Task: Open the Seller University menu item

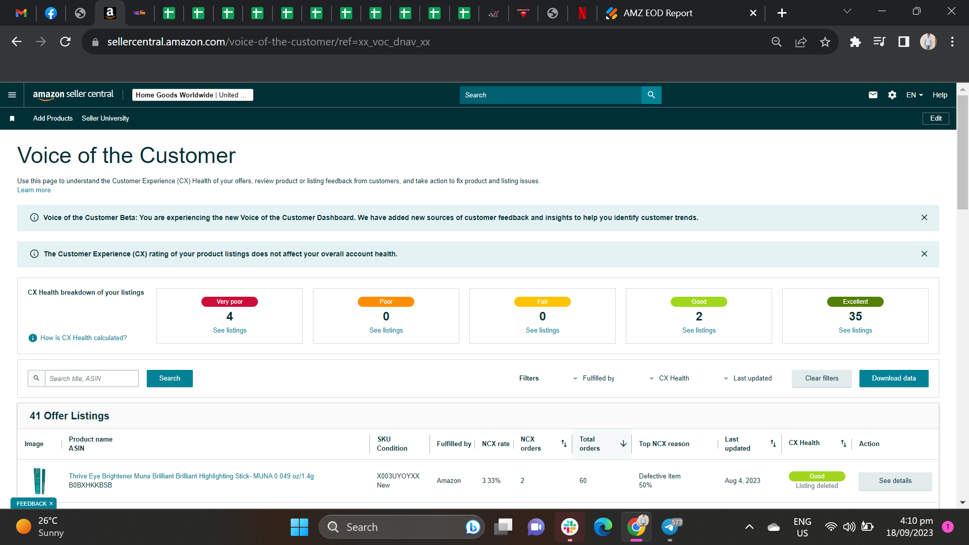Action: pyautogui.click(x=105, y=119)
